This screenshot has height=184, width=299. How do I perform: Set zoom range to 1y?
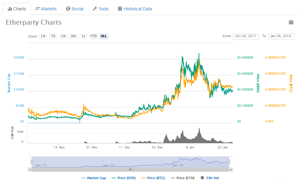[84, 36]
